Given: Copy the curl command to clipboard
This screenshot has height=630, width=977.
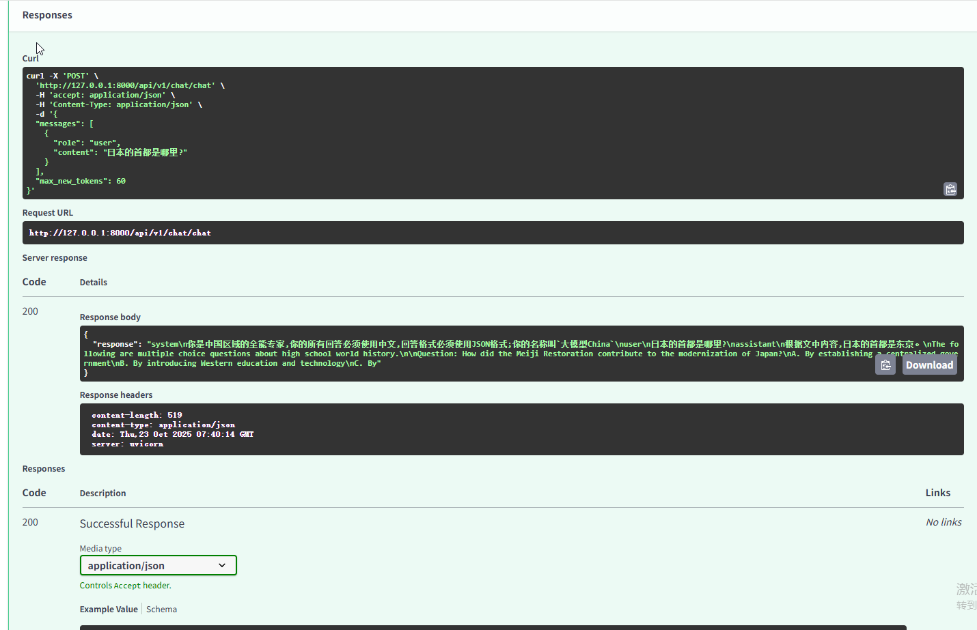Looking at the screenshot, I should 950,189.
